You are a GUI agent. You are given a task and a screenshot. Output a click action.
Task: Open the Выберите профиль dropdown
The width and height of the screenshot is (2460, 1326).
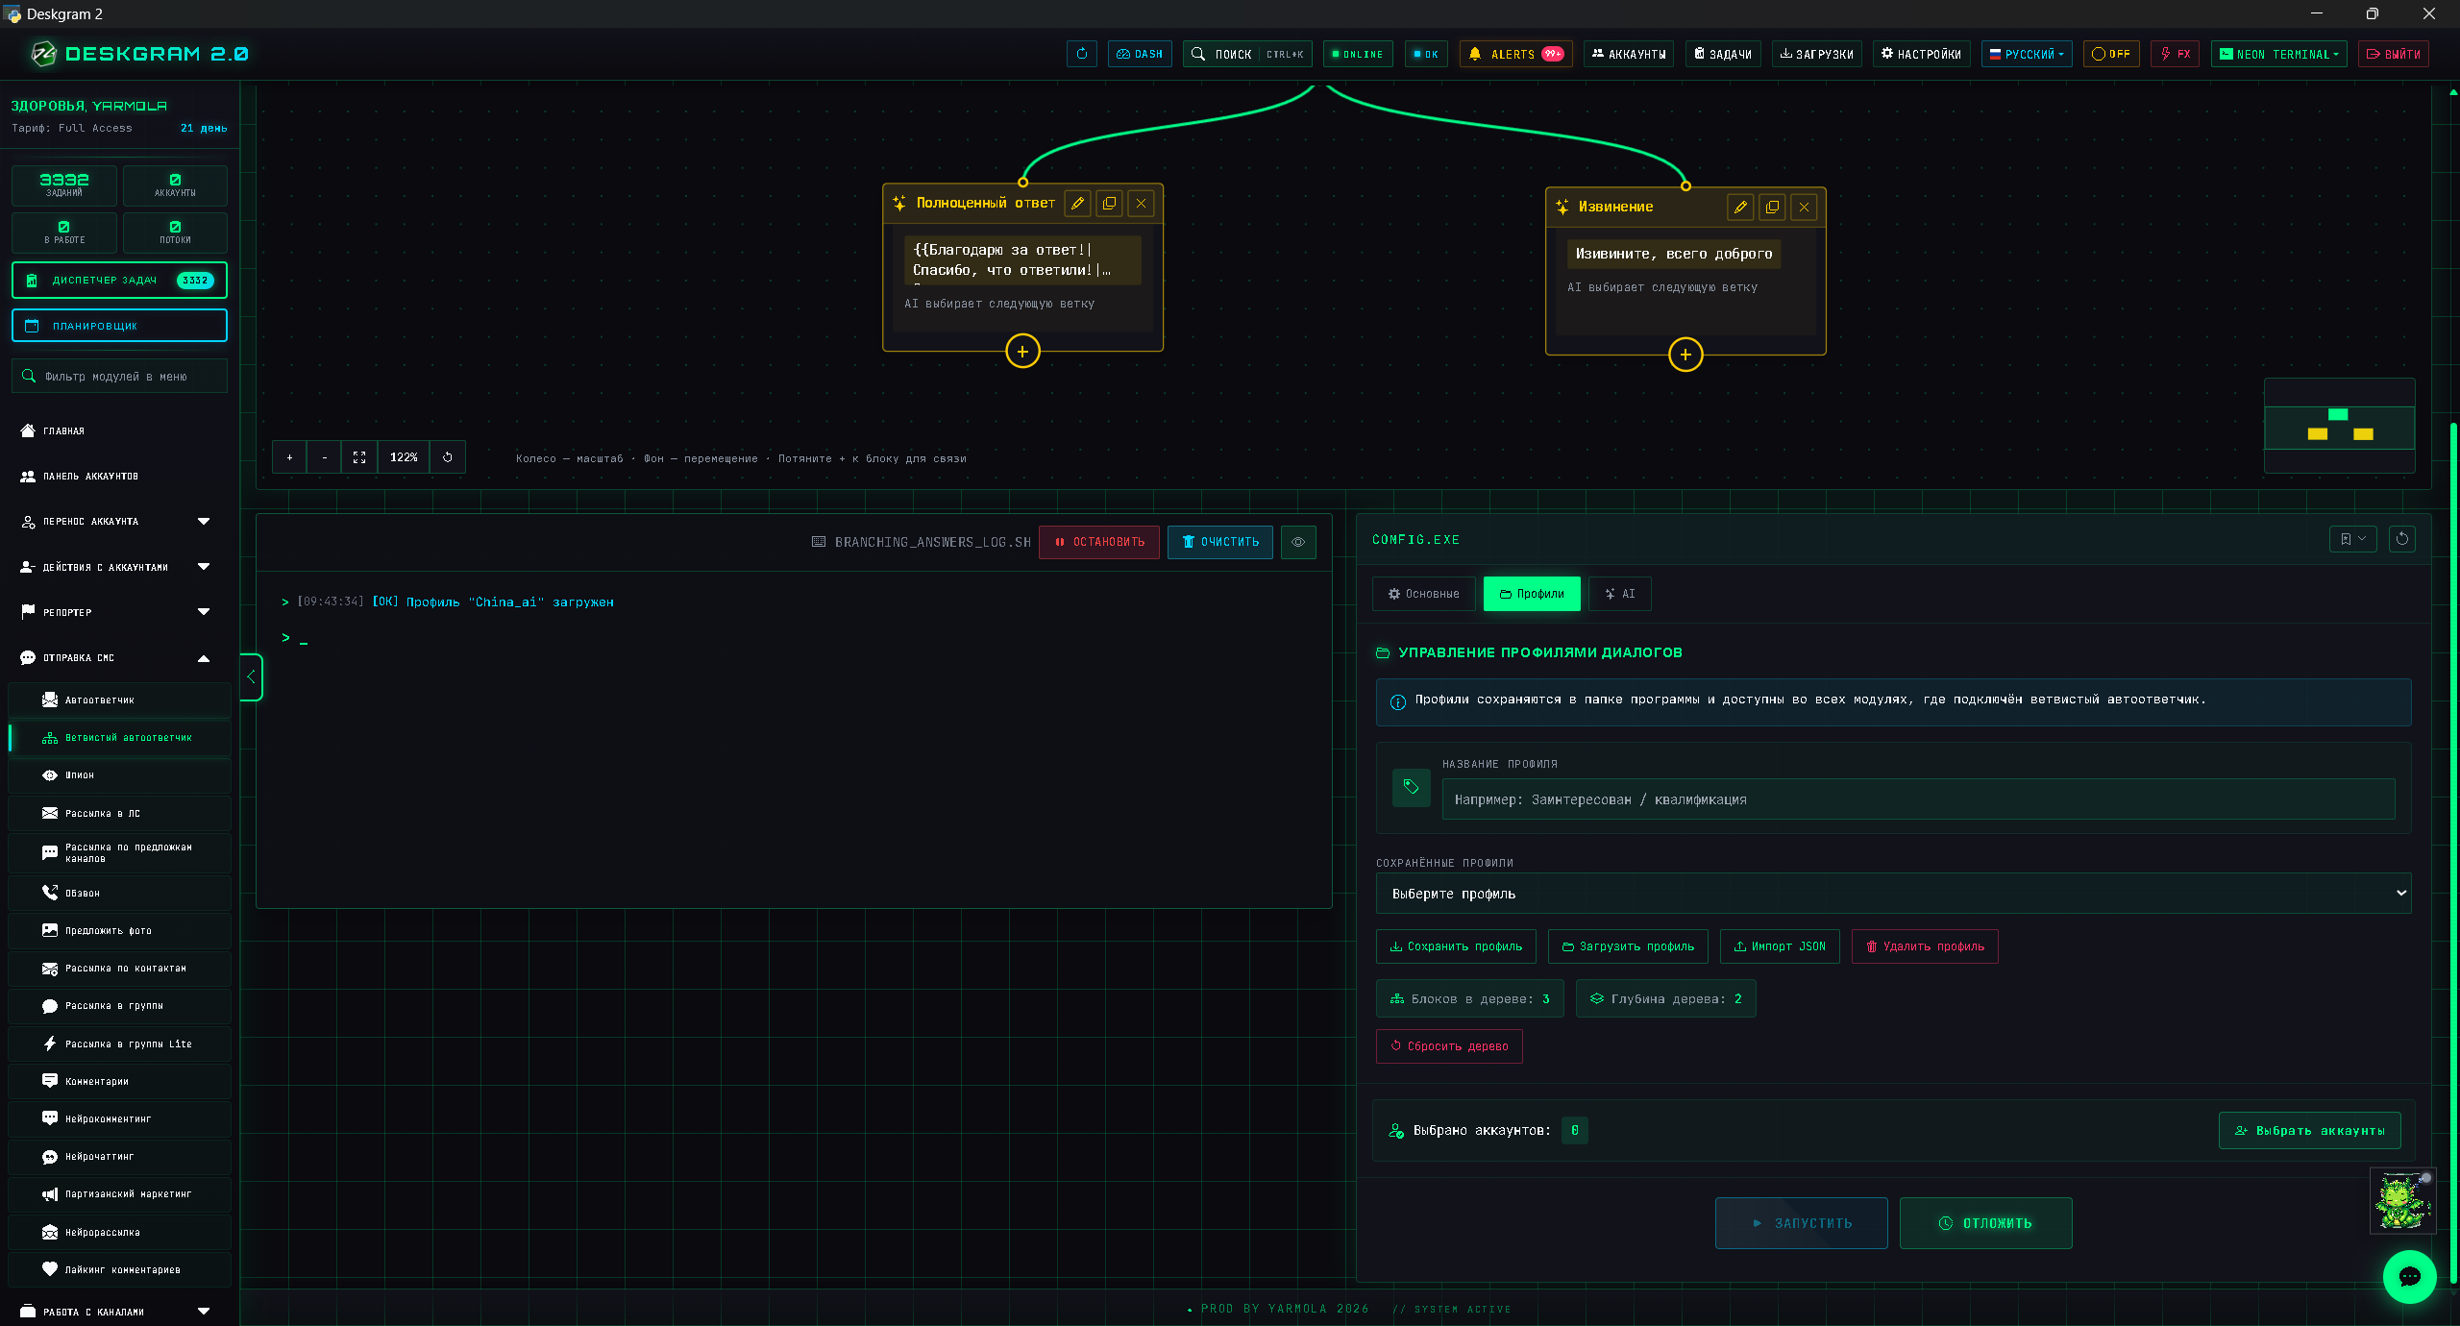(1893, 894)
